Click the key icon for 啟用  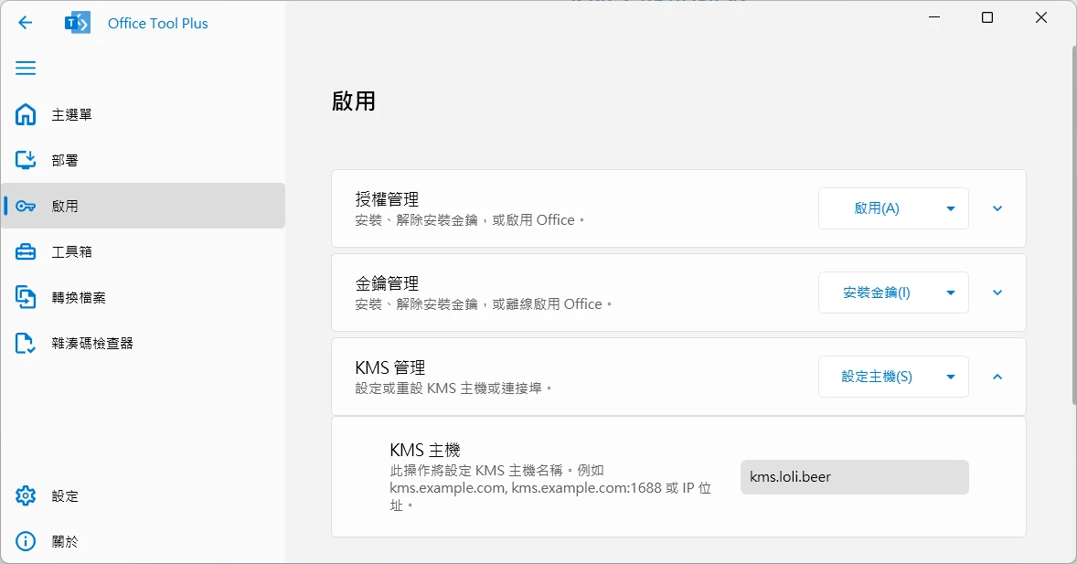tap(26, 207)
